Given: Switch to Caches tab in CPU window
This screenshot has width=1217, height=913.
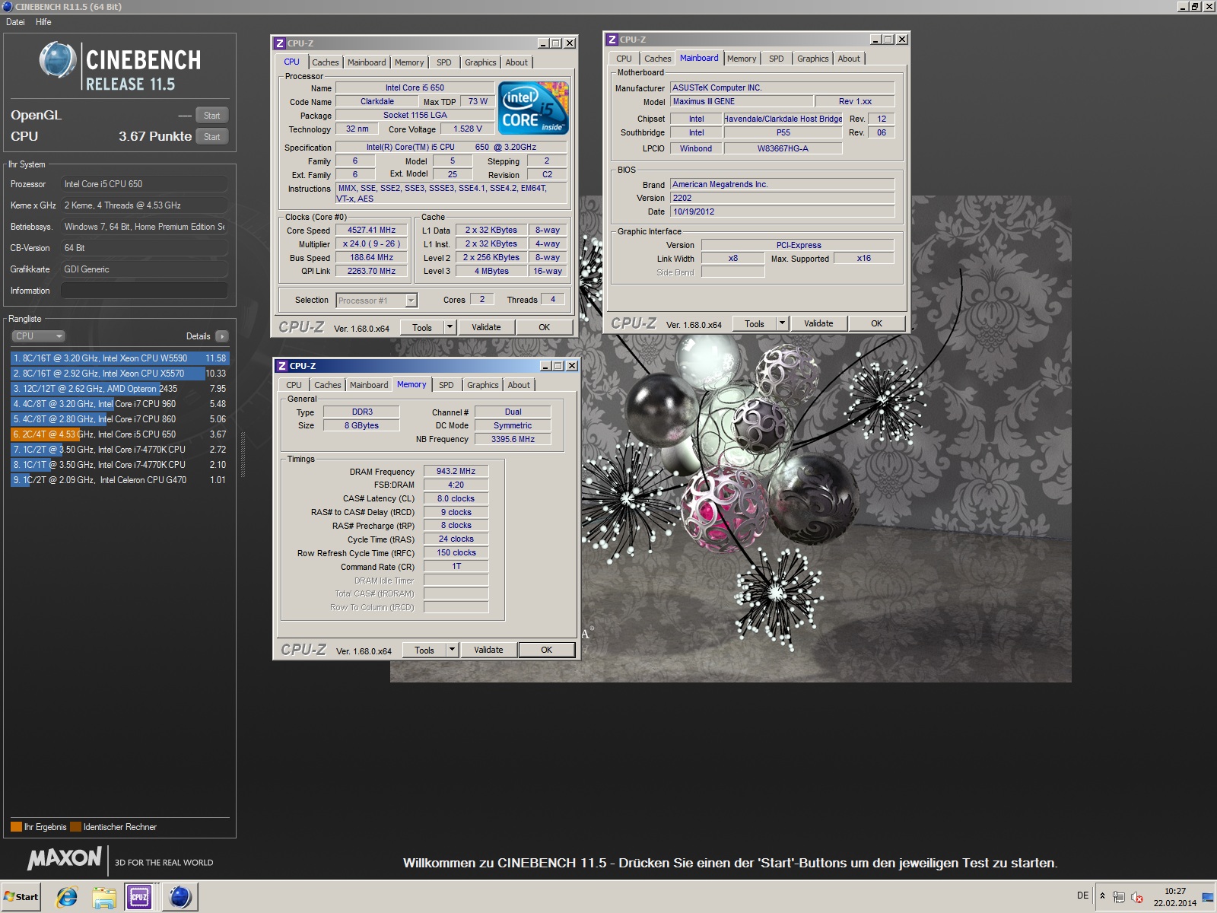Looking at the screenshot, I should (326, 62).
